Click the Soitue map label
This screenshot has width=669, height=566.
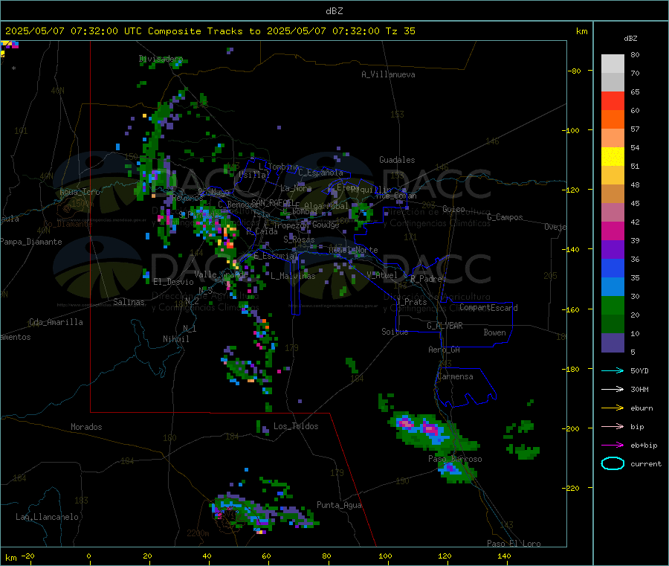(x=395, y=332)
